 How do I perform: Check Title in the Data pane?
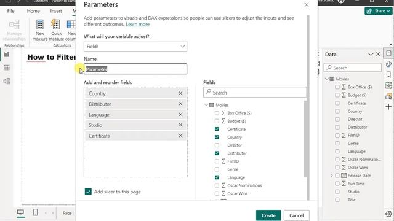(x=337, y=200)
